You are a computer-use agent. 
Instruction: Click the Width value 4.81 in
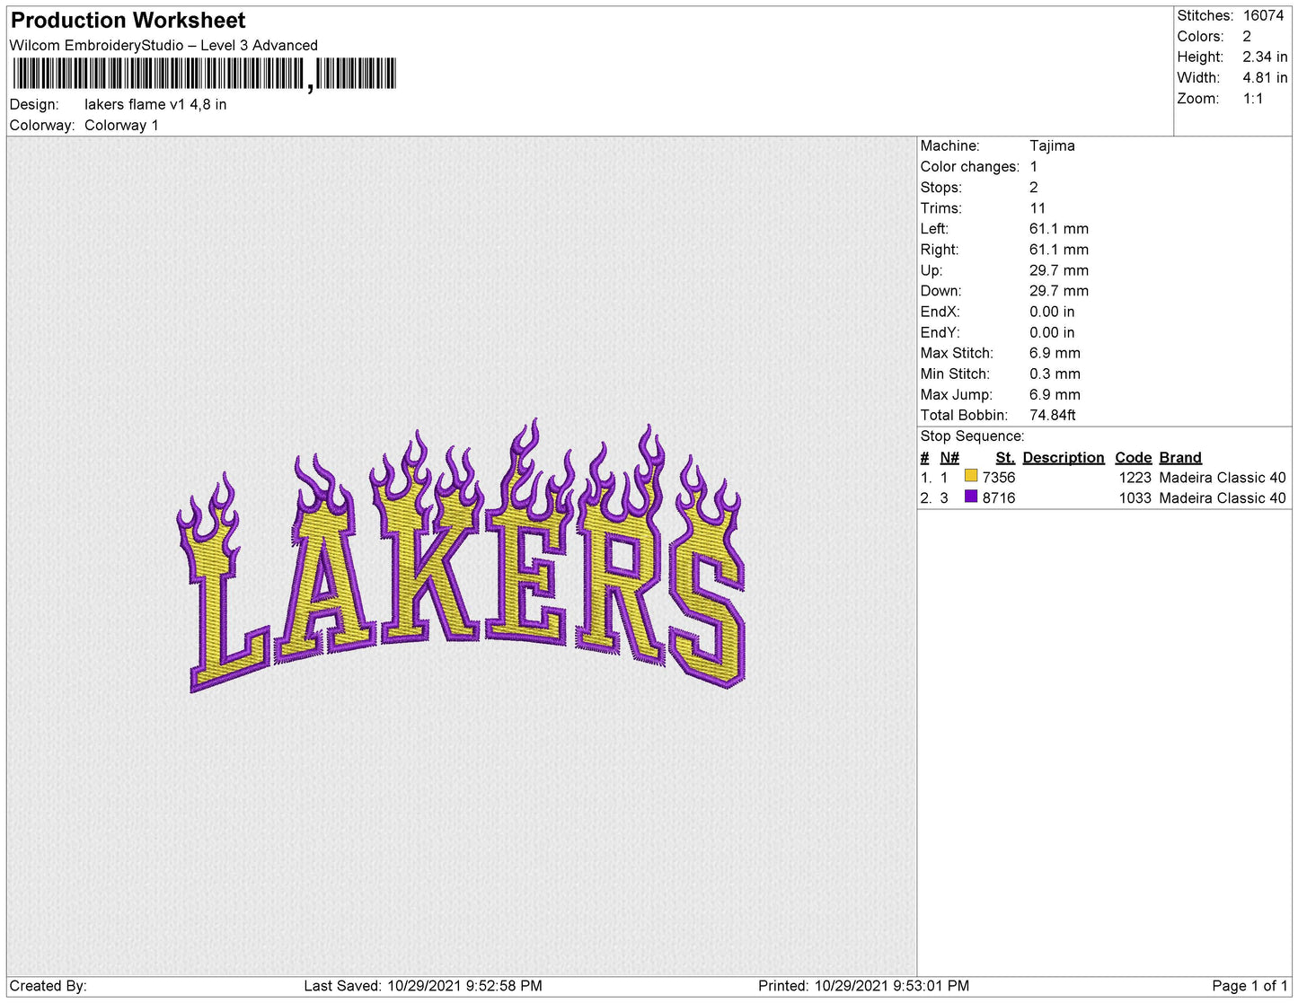pyautogui.click(x=1265, y=78)
